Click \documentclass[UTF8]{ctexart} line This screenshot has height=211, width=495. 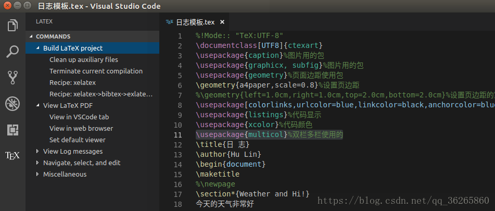tap(259, 46)
